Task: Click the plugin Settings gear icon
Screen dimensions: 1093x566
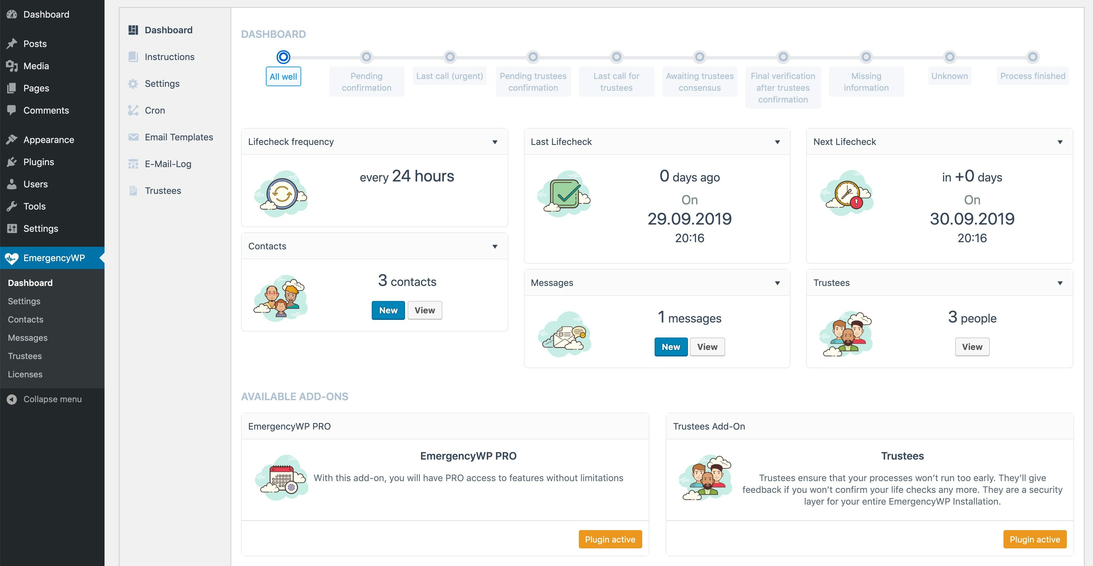Action: pos(133,84)
